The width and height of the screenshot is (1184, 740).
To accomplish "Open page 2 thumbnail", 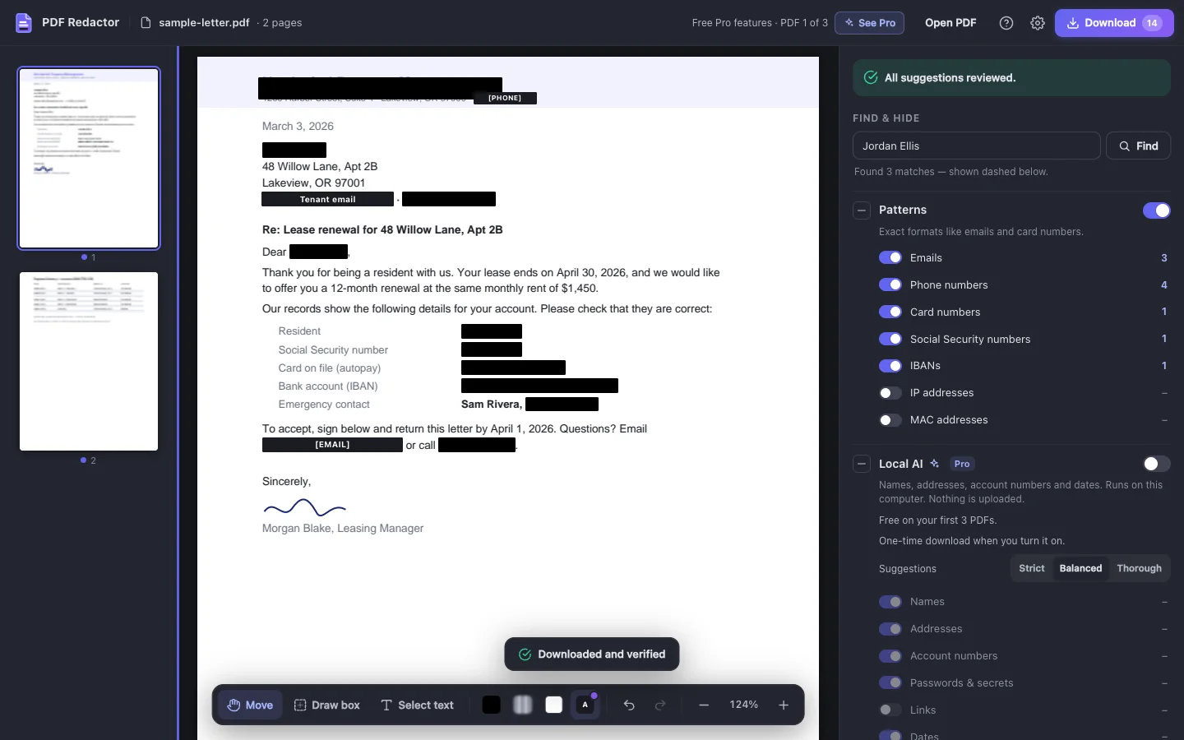I will click(x=89, y=361).
